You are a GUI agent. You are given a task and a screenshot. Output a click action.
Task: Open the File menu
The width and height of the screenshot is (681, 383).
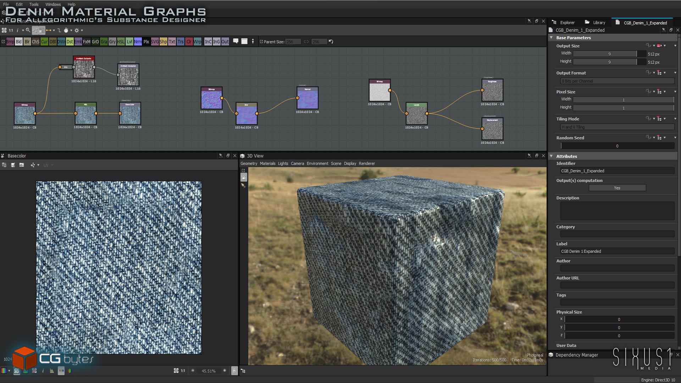[x=6, y=4]
